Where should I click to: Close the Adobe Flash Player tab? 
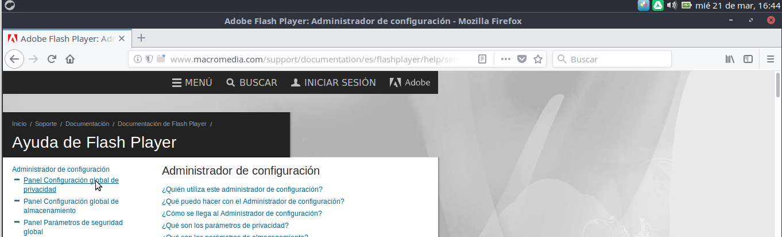click(x=122, y=39)
